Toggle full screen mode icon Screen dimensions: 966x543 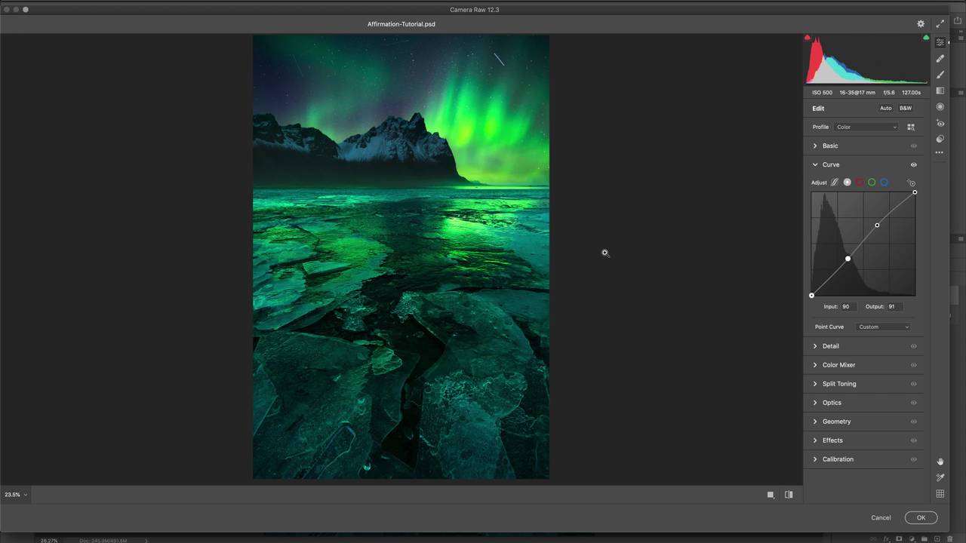click(x=940, y=24)
